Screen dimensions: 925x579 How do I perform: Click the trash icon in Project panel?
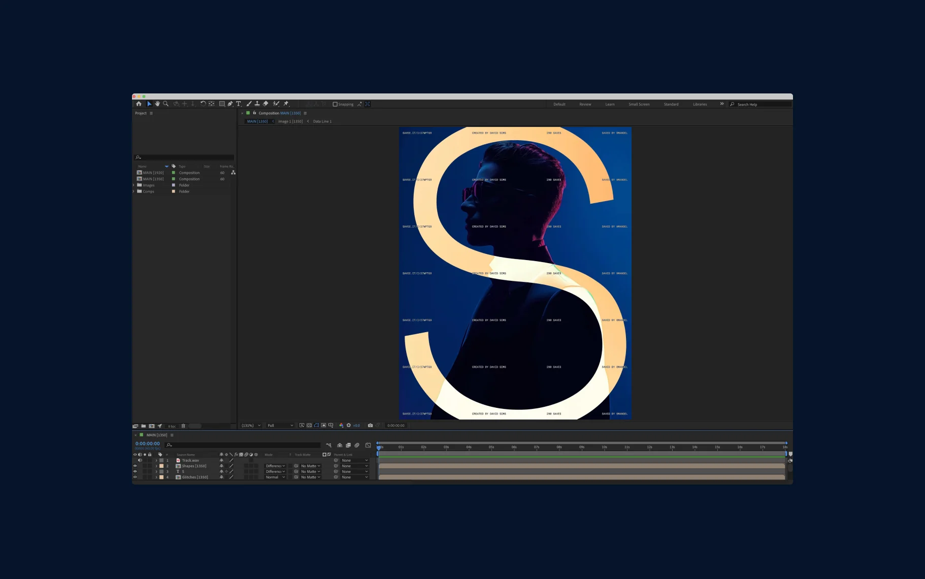183,426
